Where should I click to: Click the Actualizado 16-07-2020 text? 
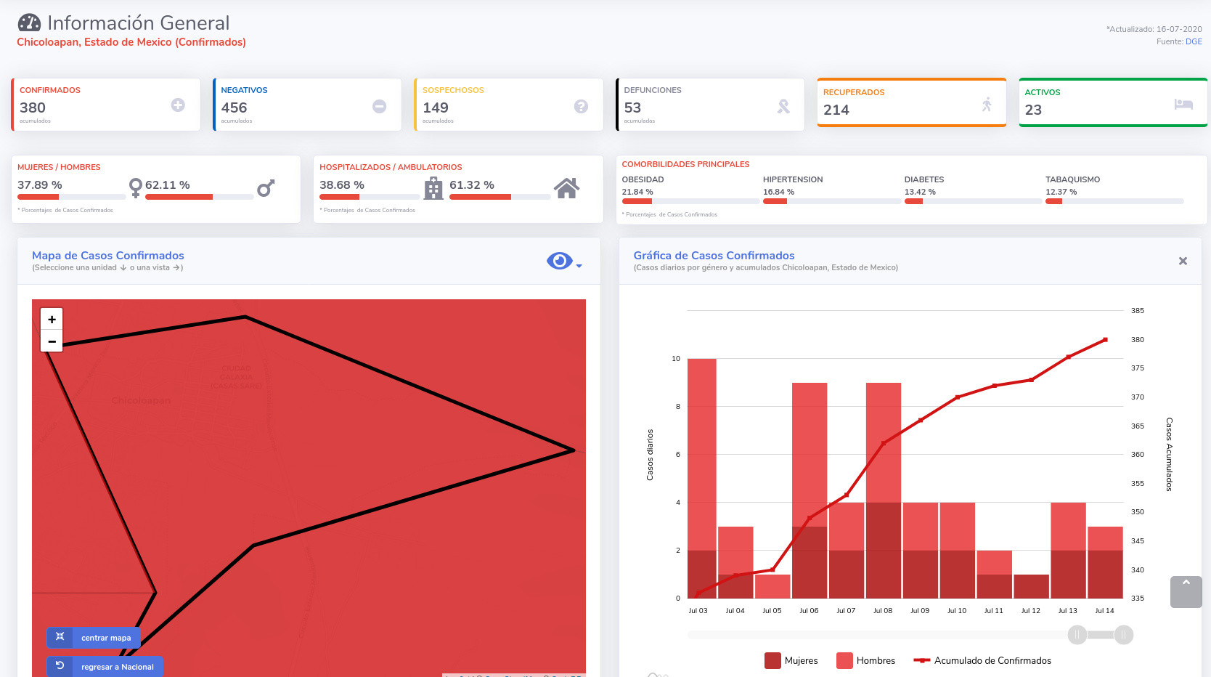1154,29
